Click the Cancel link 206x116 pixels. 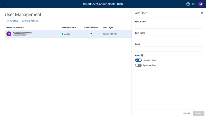(x=186, y=113)
